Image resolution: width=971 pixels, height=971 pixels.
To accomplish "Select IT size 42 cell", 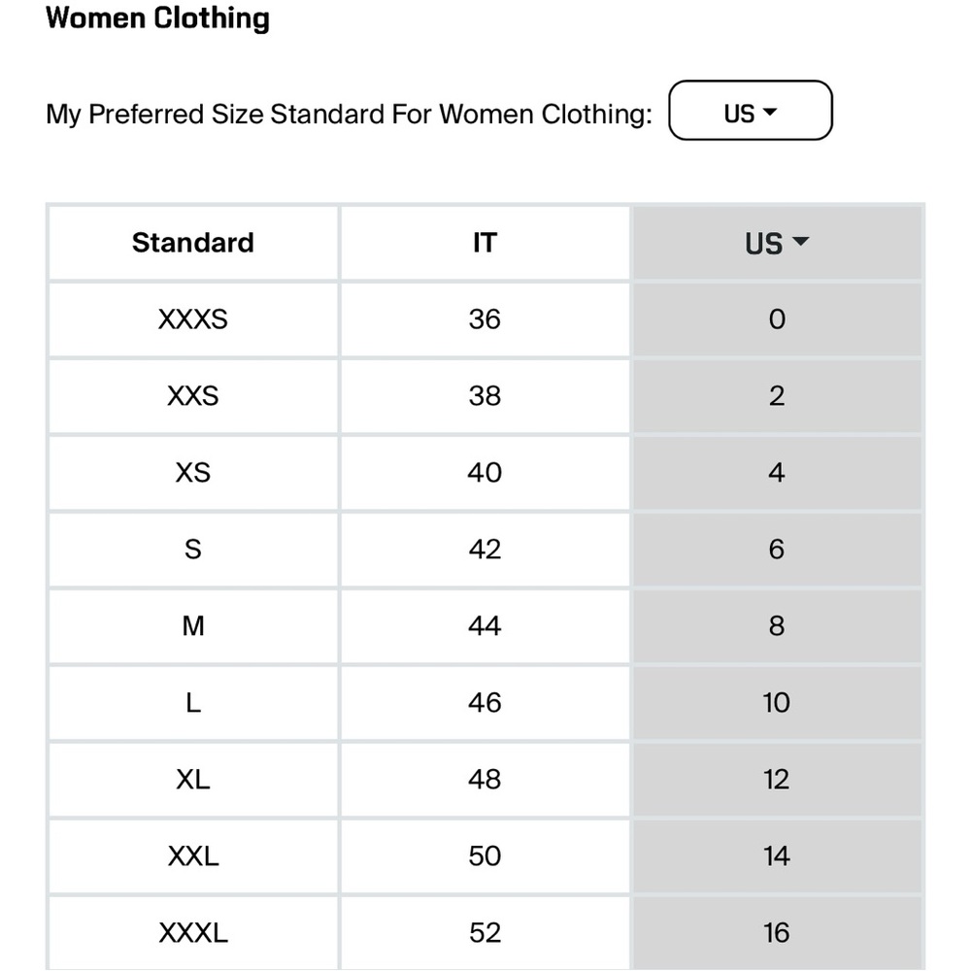I will click(485, 550).
